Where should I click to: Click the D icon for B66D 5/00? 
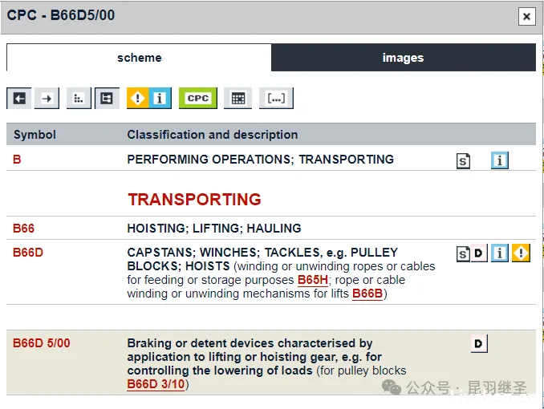(x=479, y=344)
